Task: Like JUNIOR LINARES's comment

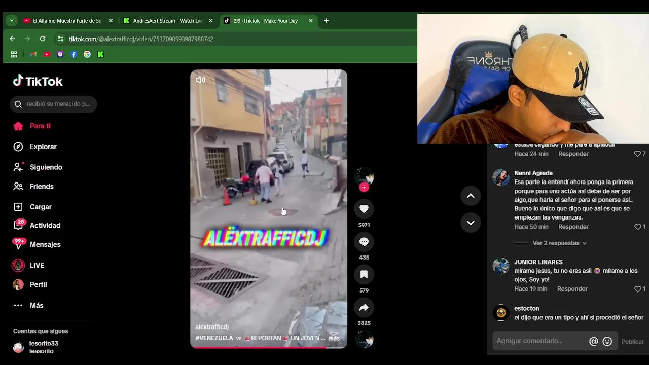Action: 637,289
